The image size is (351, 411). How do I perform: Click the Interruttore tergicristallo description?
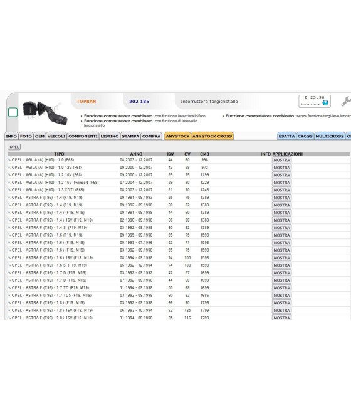click(209, 102)
